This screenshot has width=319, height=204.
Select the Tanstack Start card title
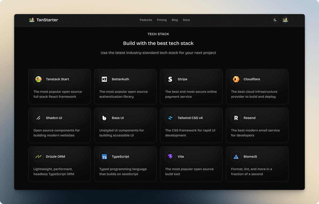click(57, 79)
